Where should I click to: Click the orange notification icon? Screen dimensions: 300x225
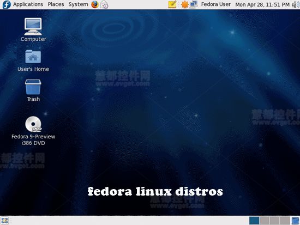coord(184,5)
